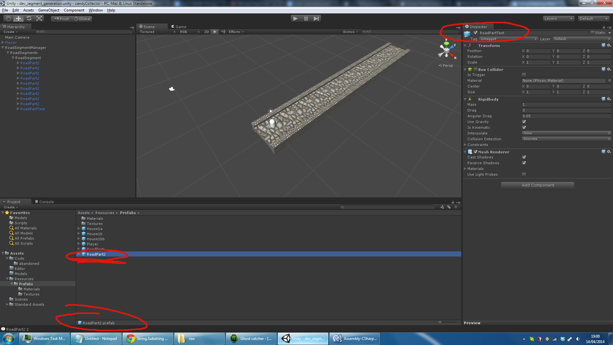This screenshot has height=345, width=613.
Task: Click the Project search field
Action: 388,207
